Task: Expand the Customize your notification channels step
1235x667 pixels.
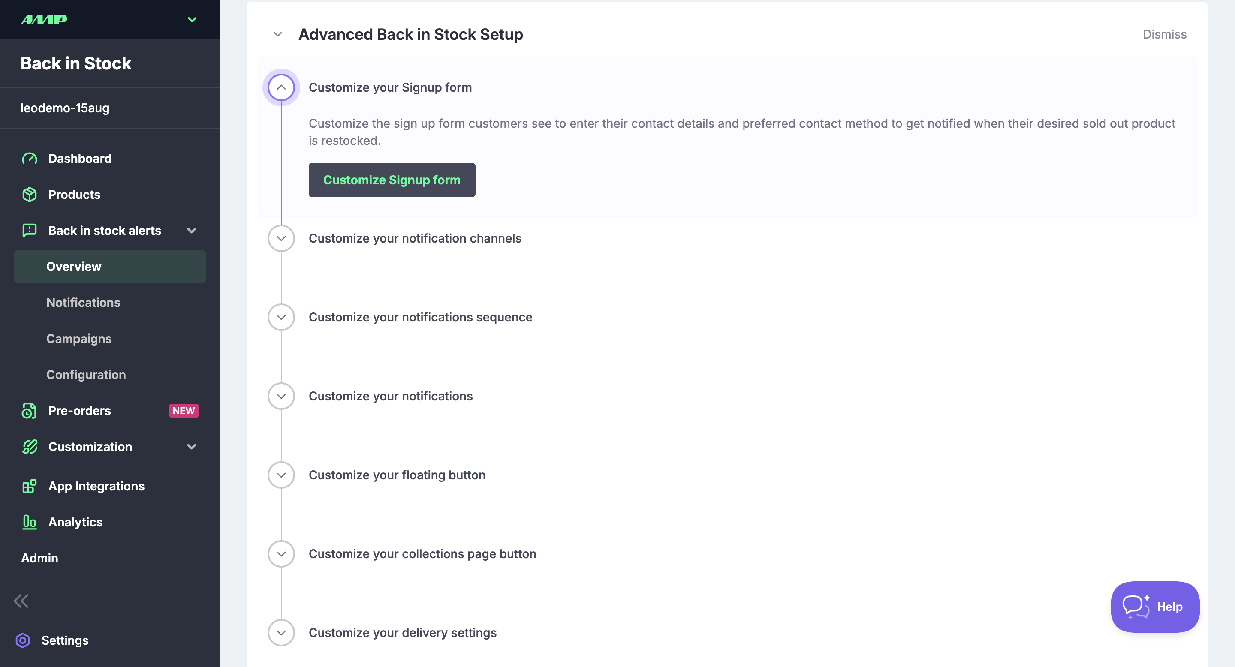Action: coord(281,239)
